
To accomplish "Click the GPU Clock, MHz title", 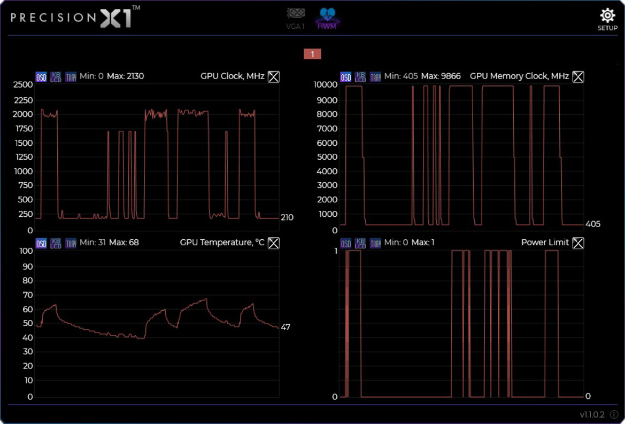I will pos(233,76).
